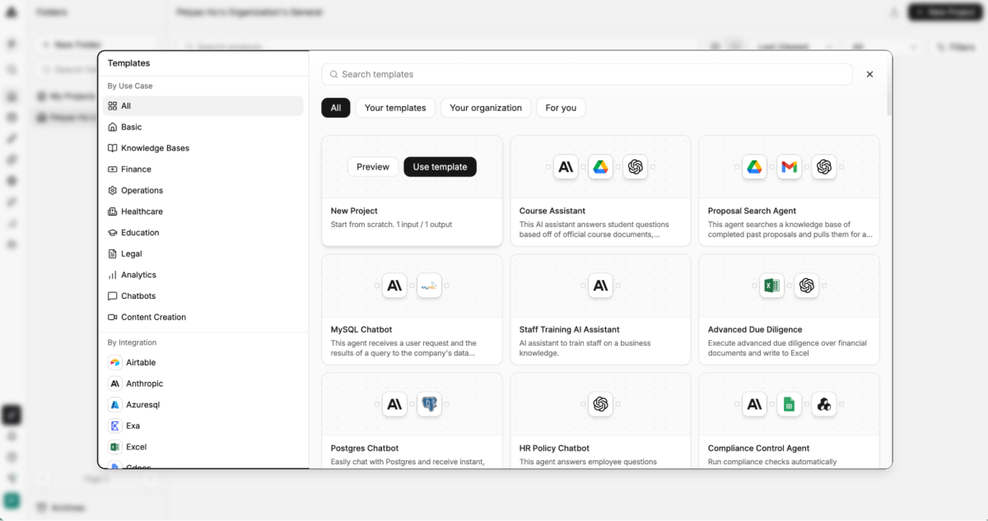Click the MySQL icon in MySQL Chatbot card
Image resolution: width=988 pixels, height=521 pixels.
coord(429,286)
